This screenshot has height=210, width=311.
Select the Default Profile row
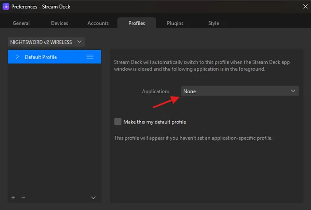[x=54, y=57]
